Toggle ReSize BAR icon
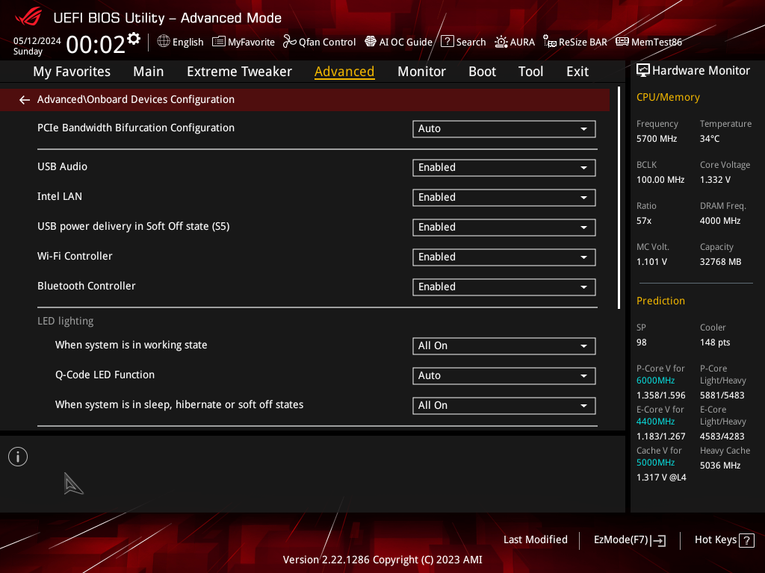Image resolution: width=765 pixels, height=573 pixels. point(550,42)
